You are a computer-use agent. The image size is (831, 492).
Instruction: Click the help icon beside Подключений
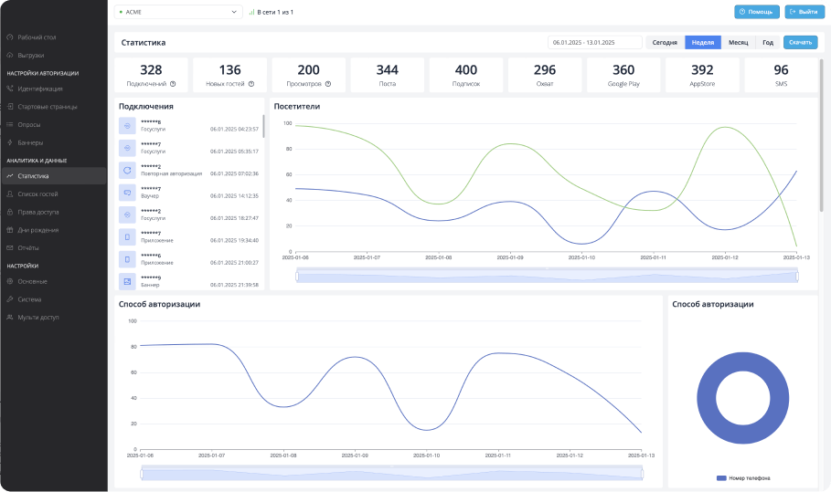173,84
